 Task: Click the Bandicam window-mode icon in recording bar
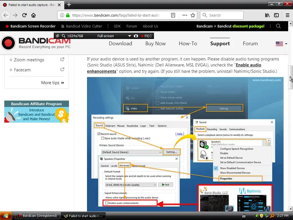(x=57, y=36)
